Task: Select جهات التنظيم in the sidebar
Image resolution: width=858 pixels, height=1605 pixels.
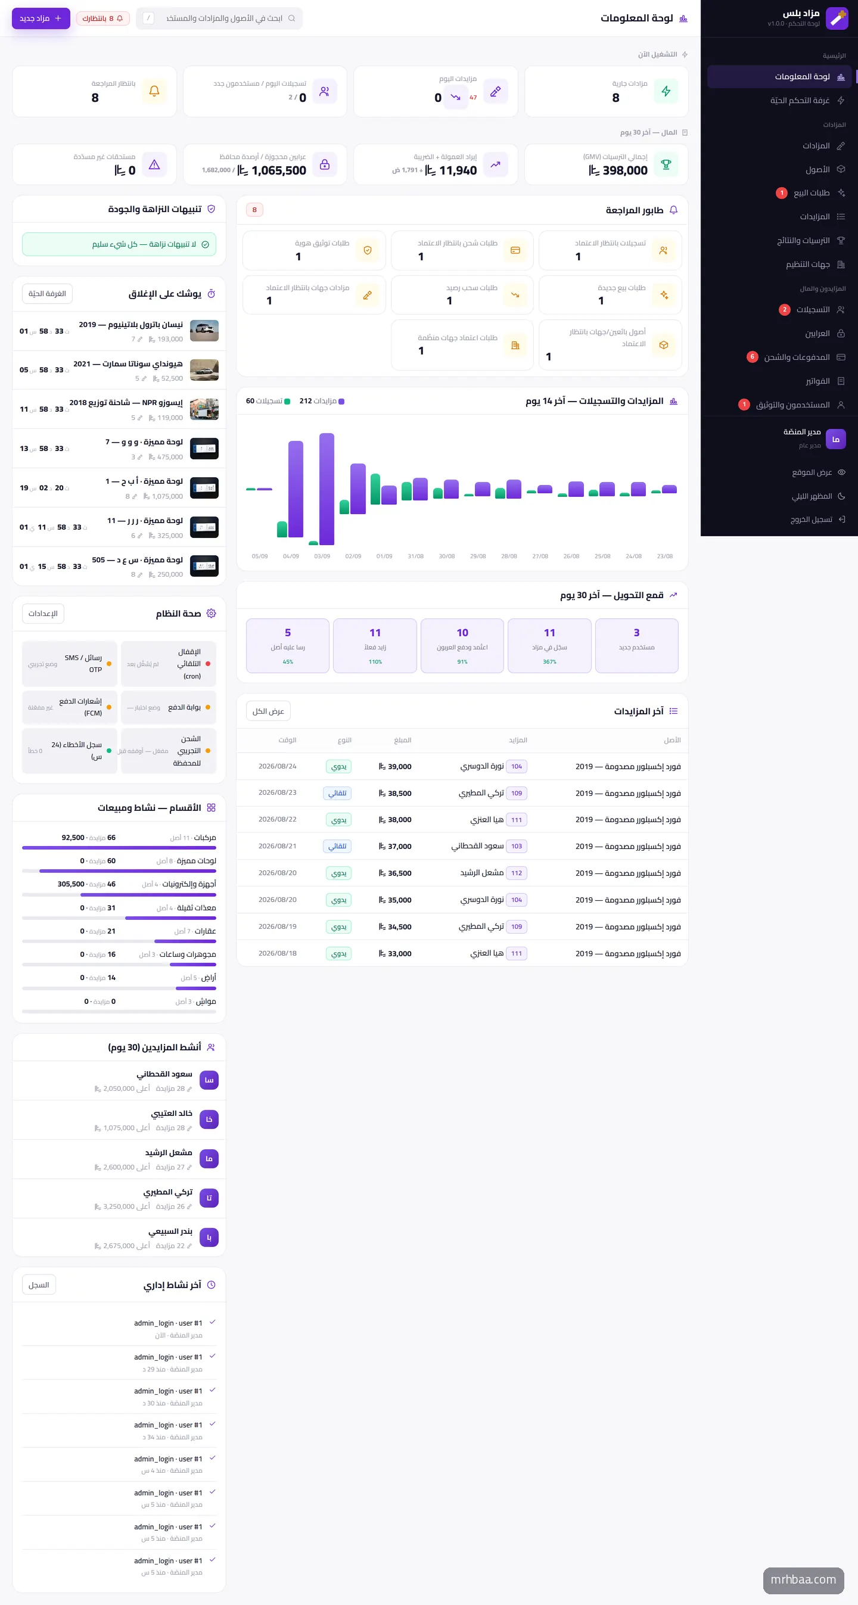Action: pyautogui.click(x=779, y=264)
